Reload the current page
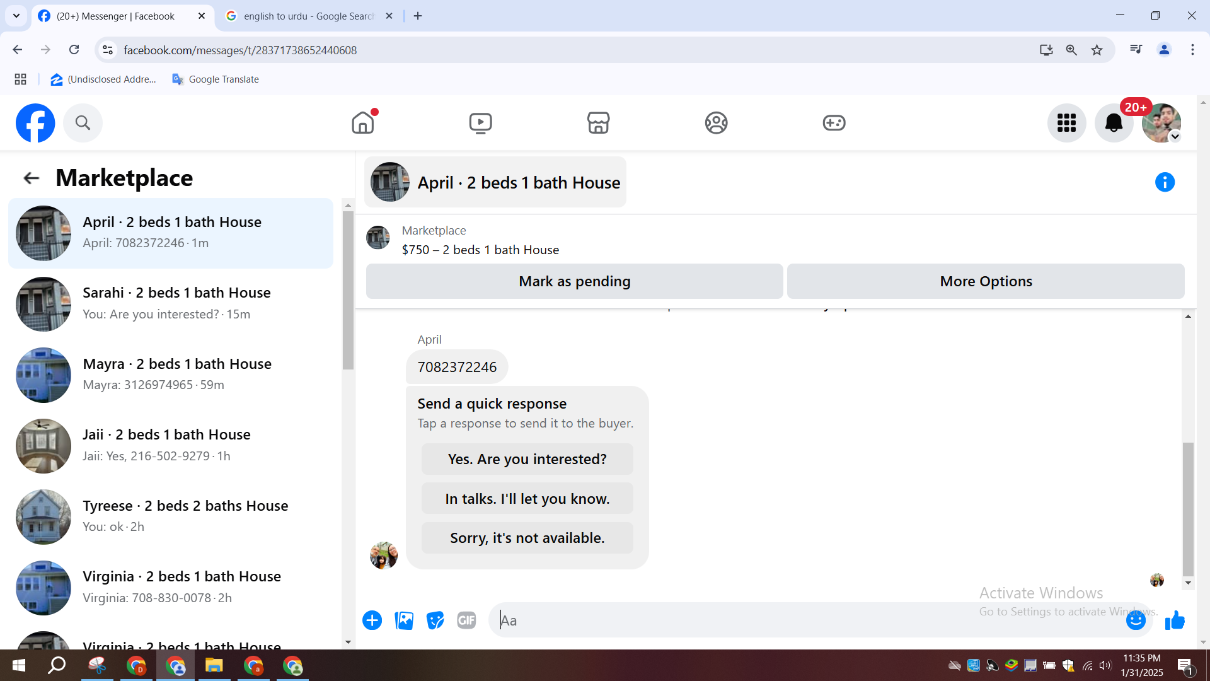This screenshot has height=681, width=1210. point(74,50)
